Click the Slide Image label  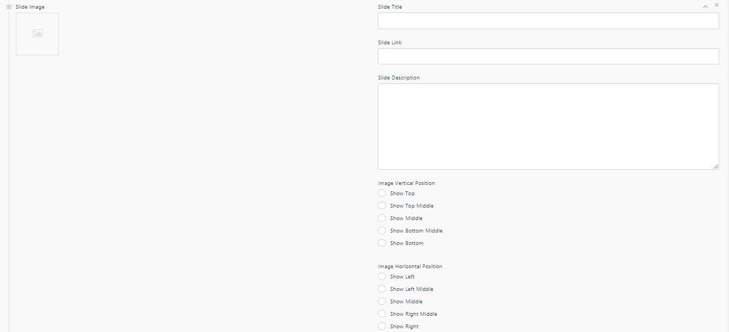coord(30,7)
